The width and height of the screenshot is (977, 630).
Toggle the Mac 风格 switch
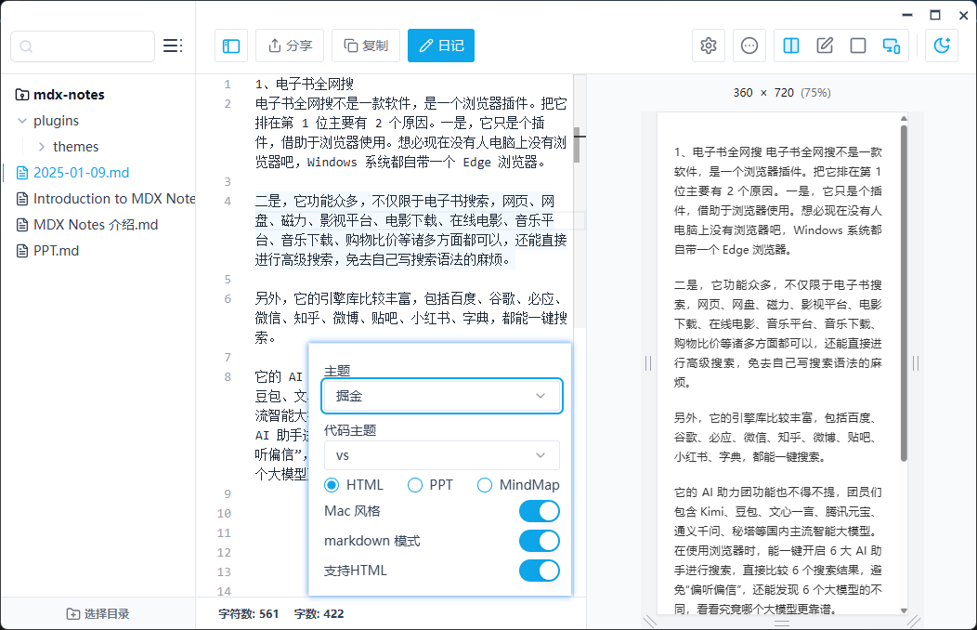click(539, 512)
